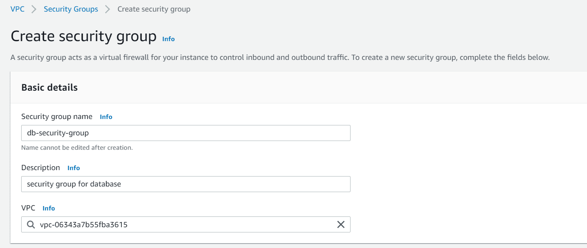Click the virtual firewall description paragraph
This screenshot has height=248, width=587.
click(280, 58)
